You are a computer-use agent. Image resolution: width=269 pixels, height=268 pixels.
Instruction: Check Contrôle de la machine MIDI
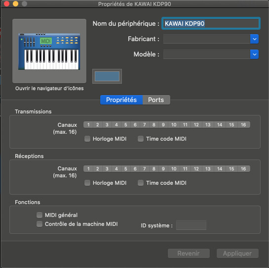[x=39, y=224]
